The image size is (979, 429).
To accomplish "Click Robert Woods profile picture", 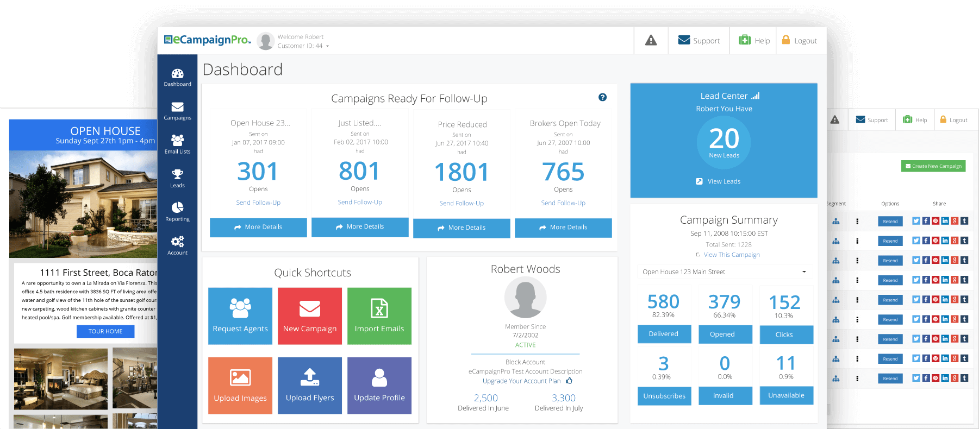I will point(525,297).
